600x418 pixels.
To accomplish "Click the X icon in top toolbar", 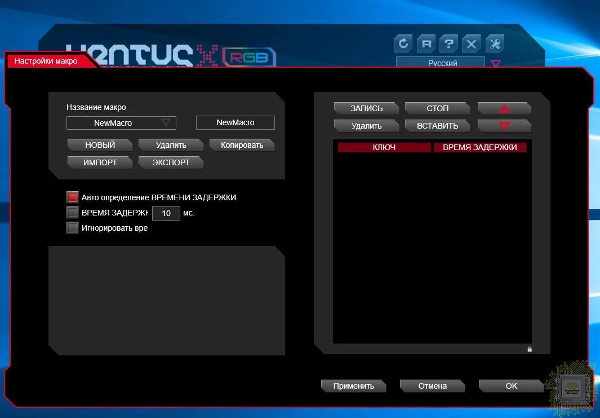I will click(472, 43).
